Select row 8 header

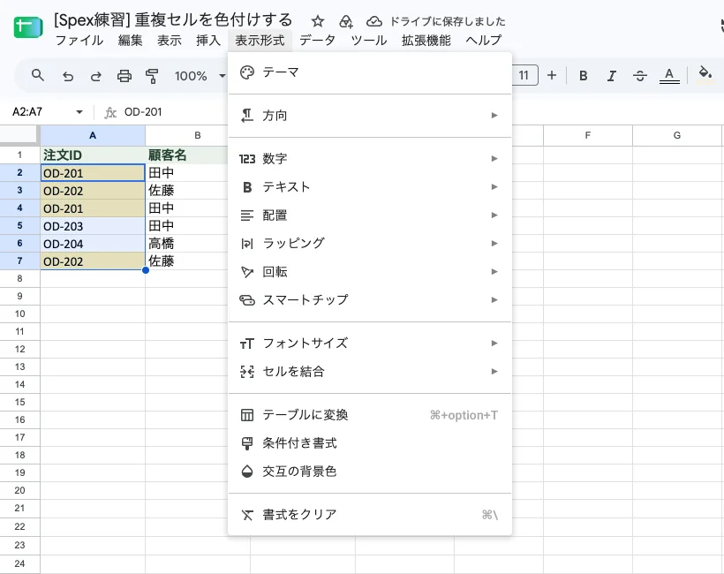click(19, 278)
